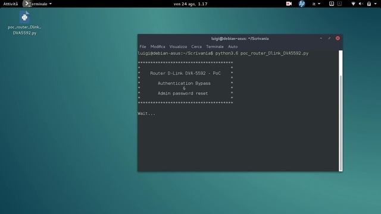Click 'Router D-Link DVA-5592 - PoC' text

tap(185, 73)
